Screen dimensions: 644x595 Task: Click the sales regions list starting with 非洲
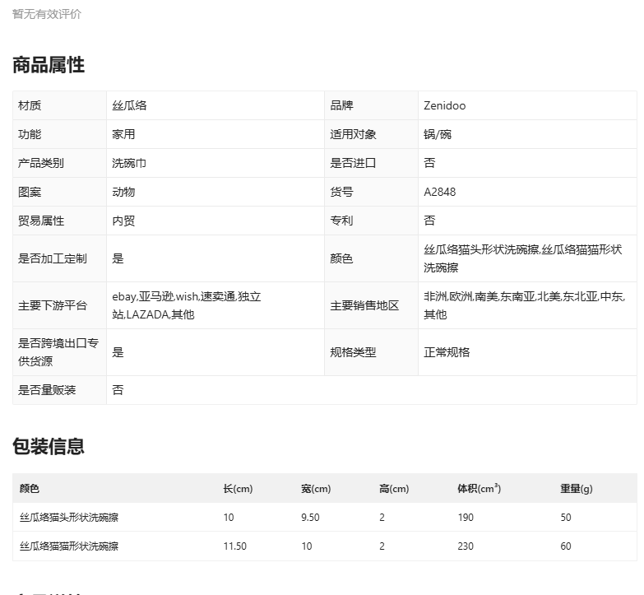coord(524,305)
